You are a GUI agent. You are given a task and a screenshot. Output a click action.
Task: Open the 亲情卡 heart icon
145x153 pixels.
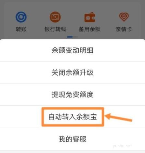click(124, 17)
